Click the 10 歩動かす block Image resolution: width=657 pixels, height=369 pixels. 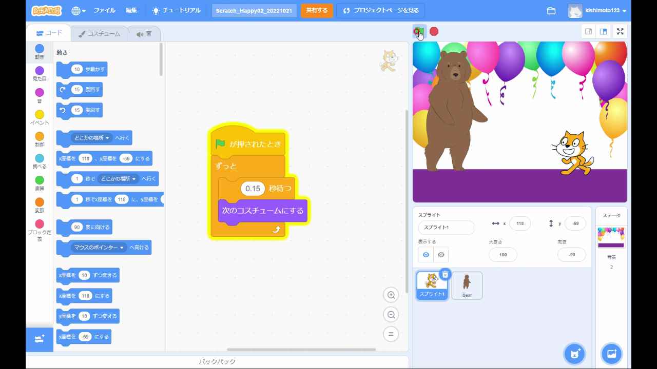pos(82,69)
